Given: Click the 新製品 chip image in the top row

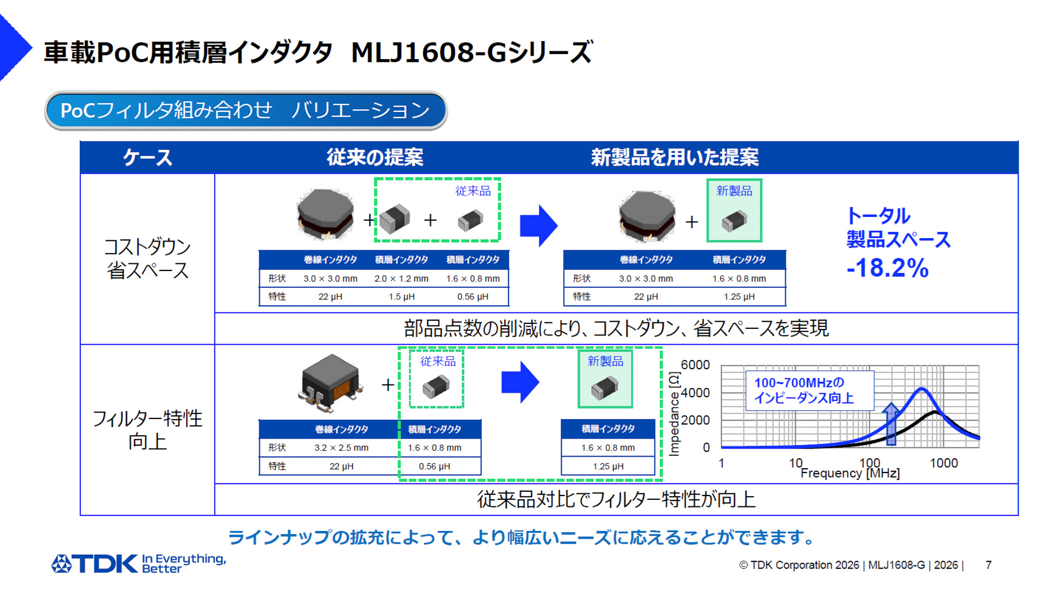Looking at the screenshot, I should pos(734,221).
